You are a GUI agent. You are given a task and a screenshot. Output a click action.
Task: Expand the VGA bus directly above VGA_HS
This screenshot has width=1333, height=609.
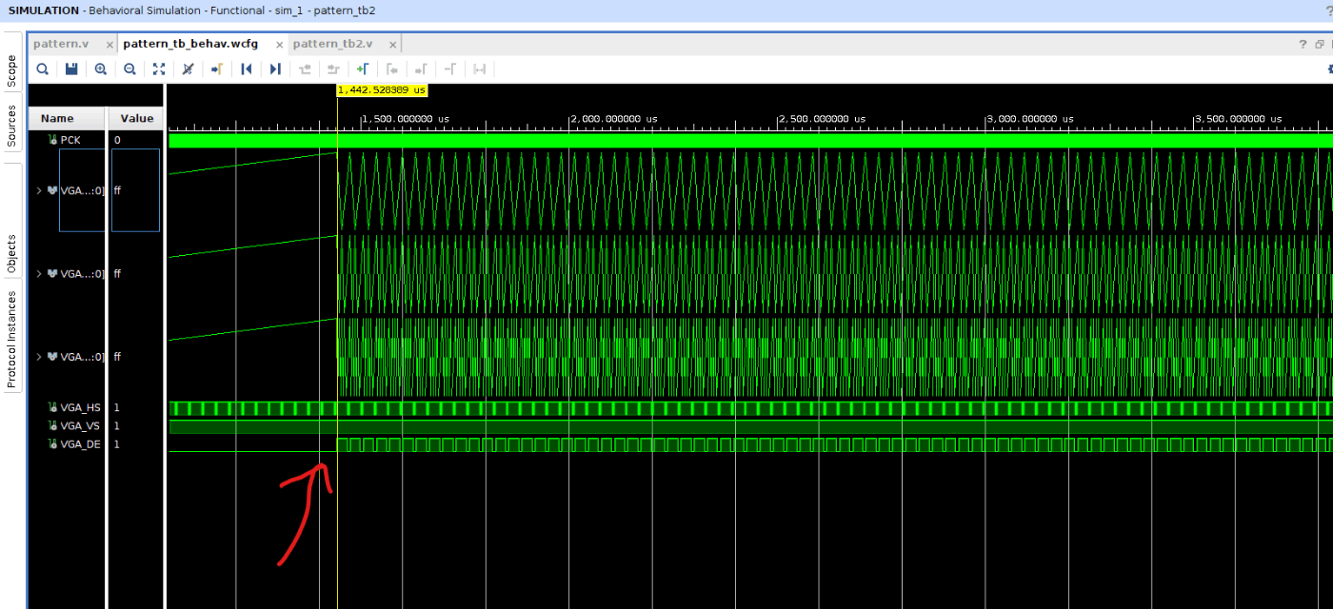tap(39, 357)
